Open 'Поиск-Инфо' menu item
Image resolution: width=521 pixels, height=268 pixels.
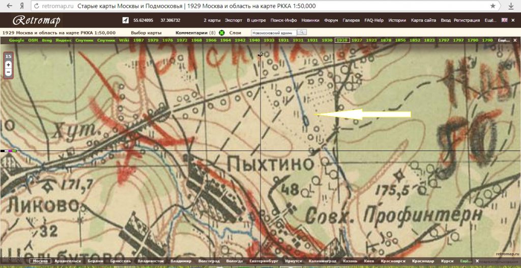tap(284, 20)
